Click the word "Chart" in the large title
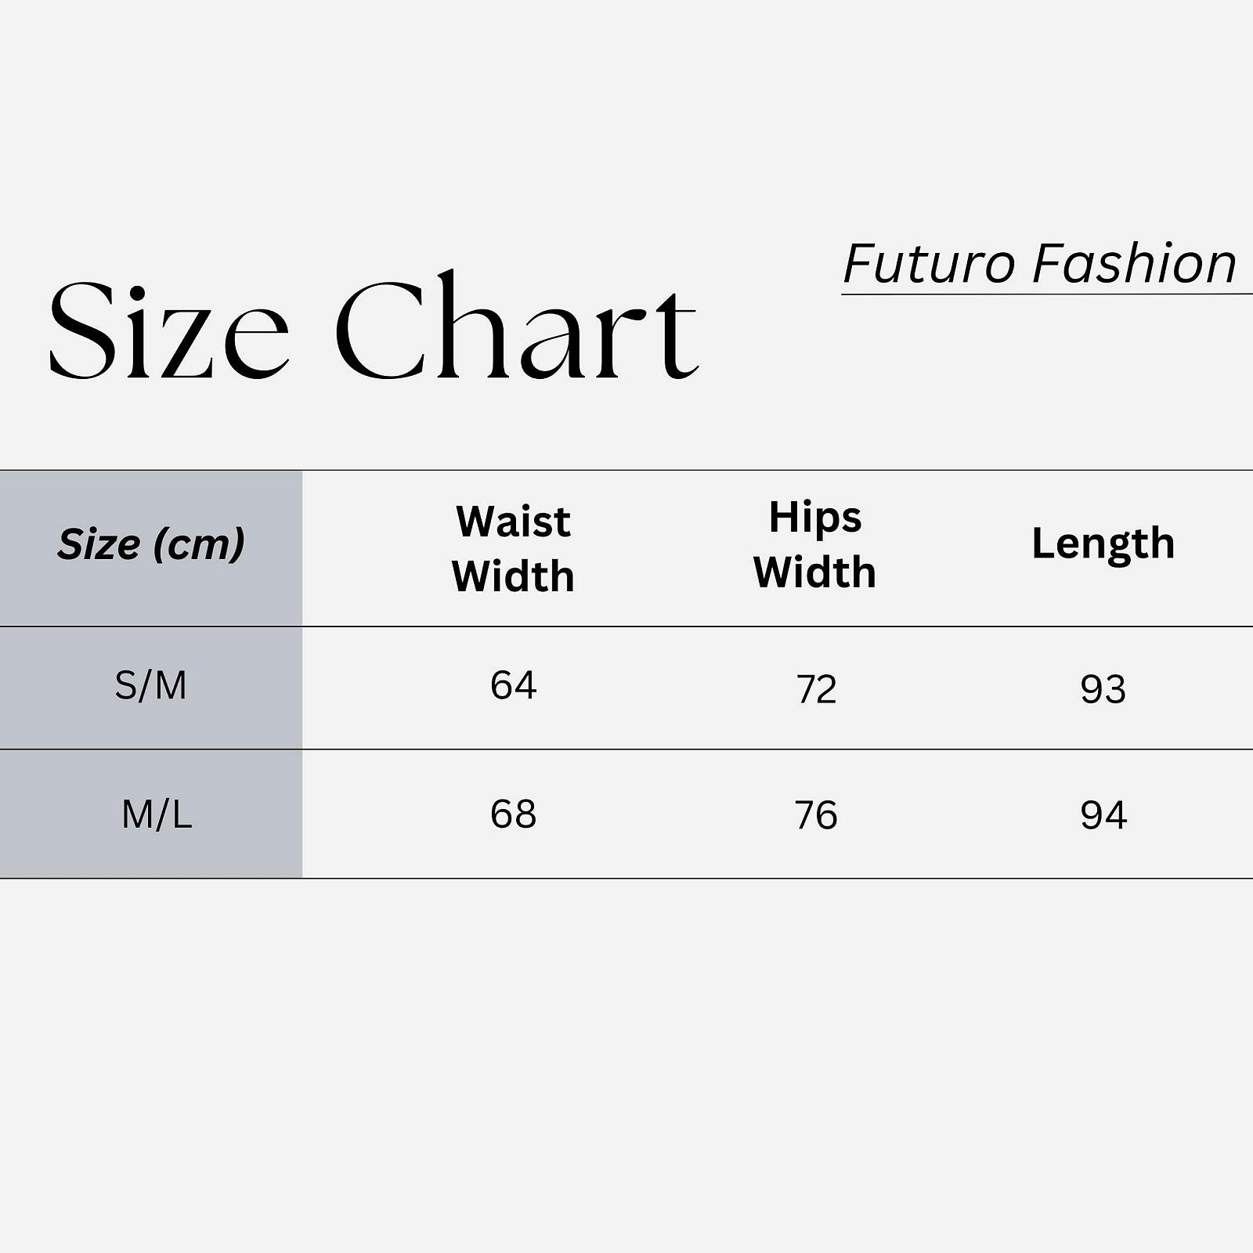This screenshot has height=1253, width=1253. click(x=516, y=329)
